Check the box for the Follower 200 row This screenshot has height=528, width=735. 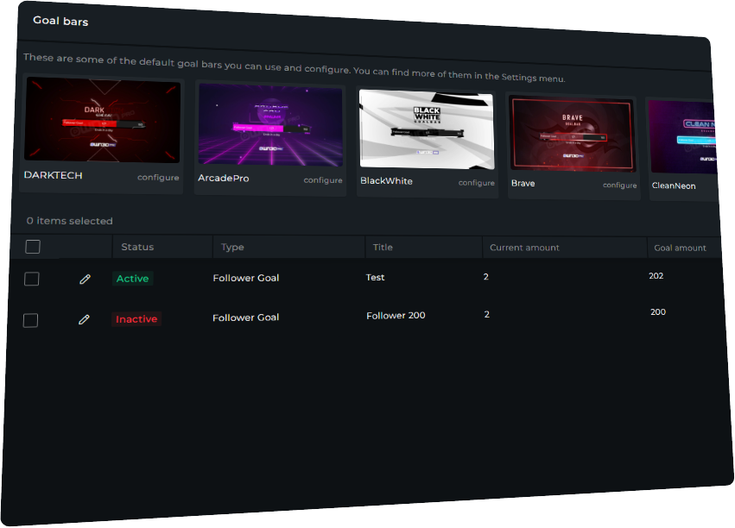(30, 320)
